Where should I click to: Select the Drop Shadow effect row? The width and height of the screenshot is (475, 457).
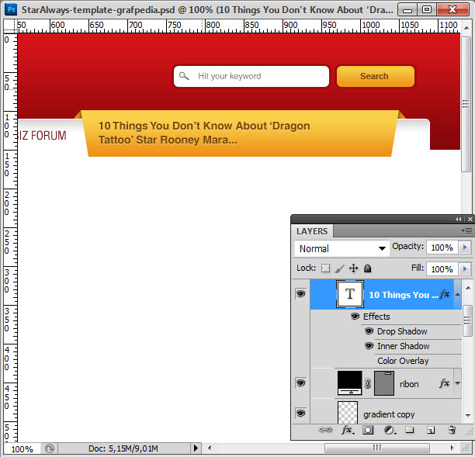tap(411, 331)
